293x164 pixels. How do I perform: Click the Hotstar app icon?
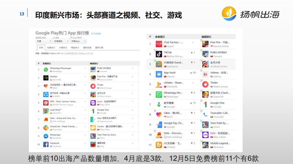46,78
